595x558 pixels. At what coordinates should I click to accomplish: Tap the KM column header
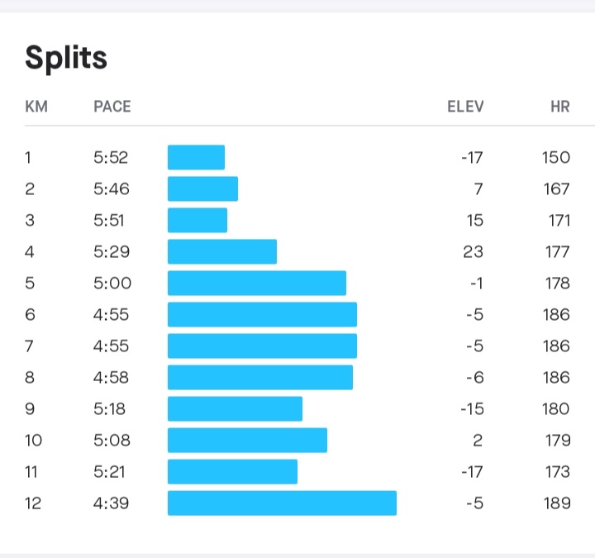36,107
